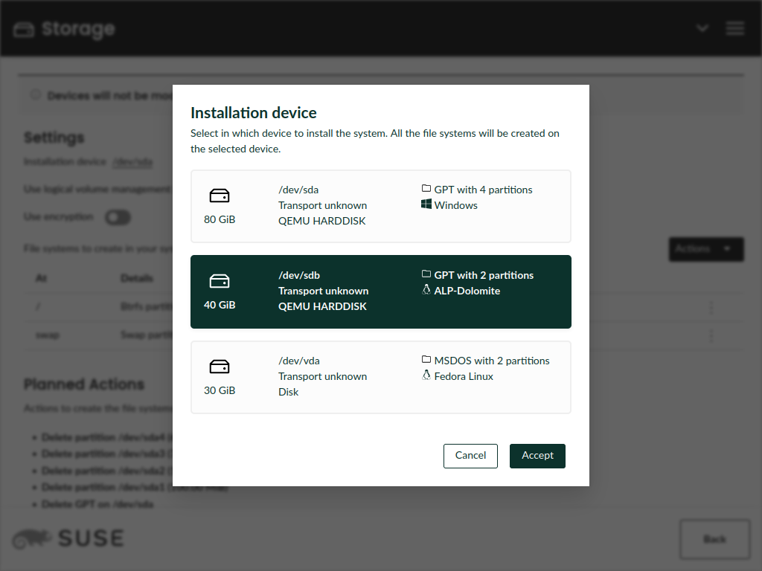
Task: Click the 40 GiB hard disk icon
Action: [220, 281]
